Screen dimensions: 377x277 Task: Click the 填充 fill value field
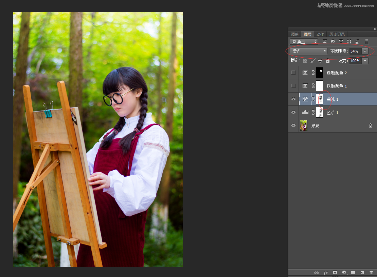[x=355, y=61]
